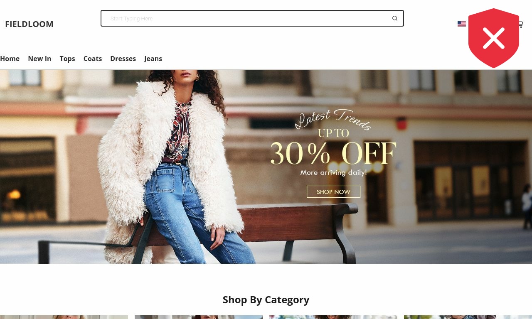Image resolution: width=532 pixels, height=319 pixels.
Task: Open the US flag country selector
Action: click(462, 24)
